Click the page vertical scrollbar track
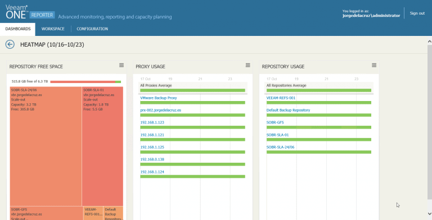The width and height of the screenshot is (432, 220). pyautogui.click(x=430, y=122)
